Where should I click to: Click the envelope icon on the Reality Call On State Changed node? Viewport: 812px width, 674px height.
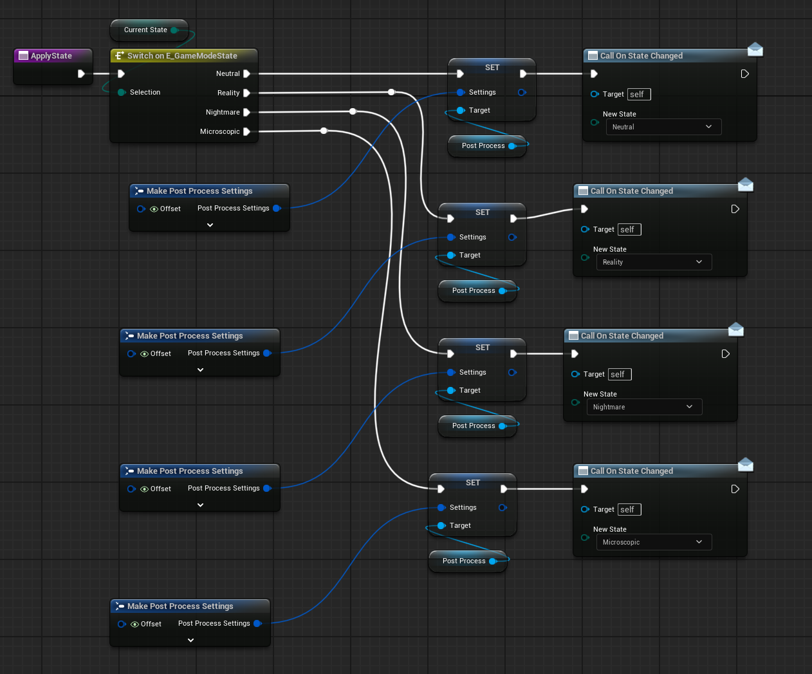point(745,184)
